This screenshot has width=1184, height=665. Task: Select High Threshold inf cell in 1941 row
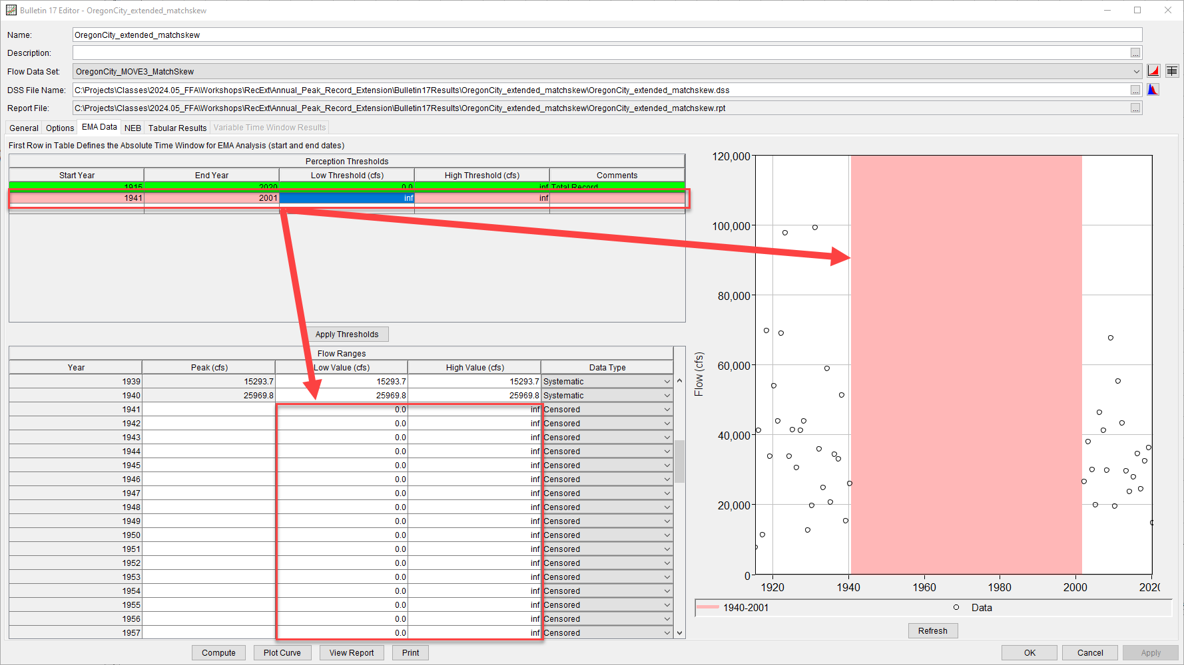(482, 198)
